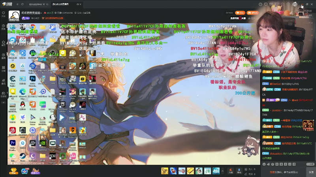Select the first golden gift in the gift bar
This screenshot has width=316, height=177.
(165, 171)
